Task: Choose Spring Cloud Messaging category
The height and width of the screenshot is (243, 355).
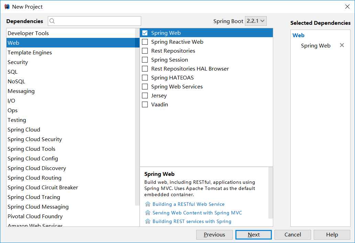Action: click(71, 207)
